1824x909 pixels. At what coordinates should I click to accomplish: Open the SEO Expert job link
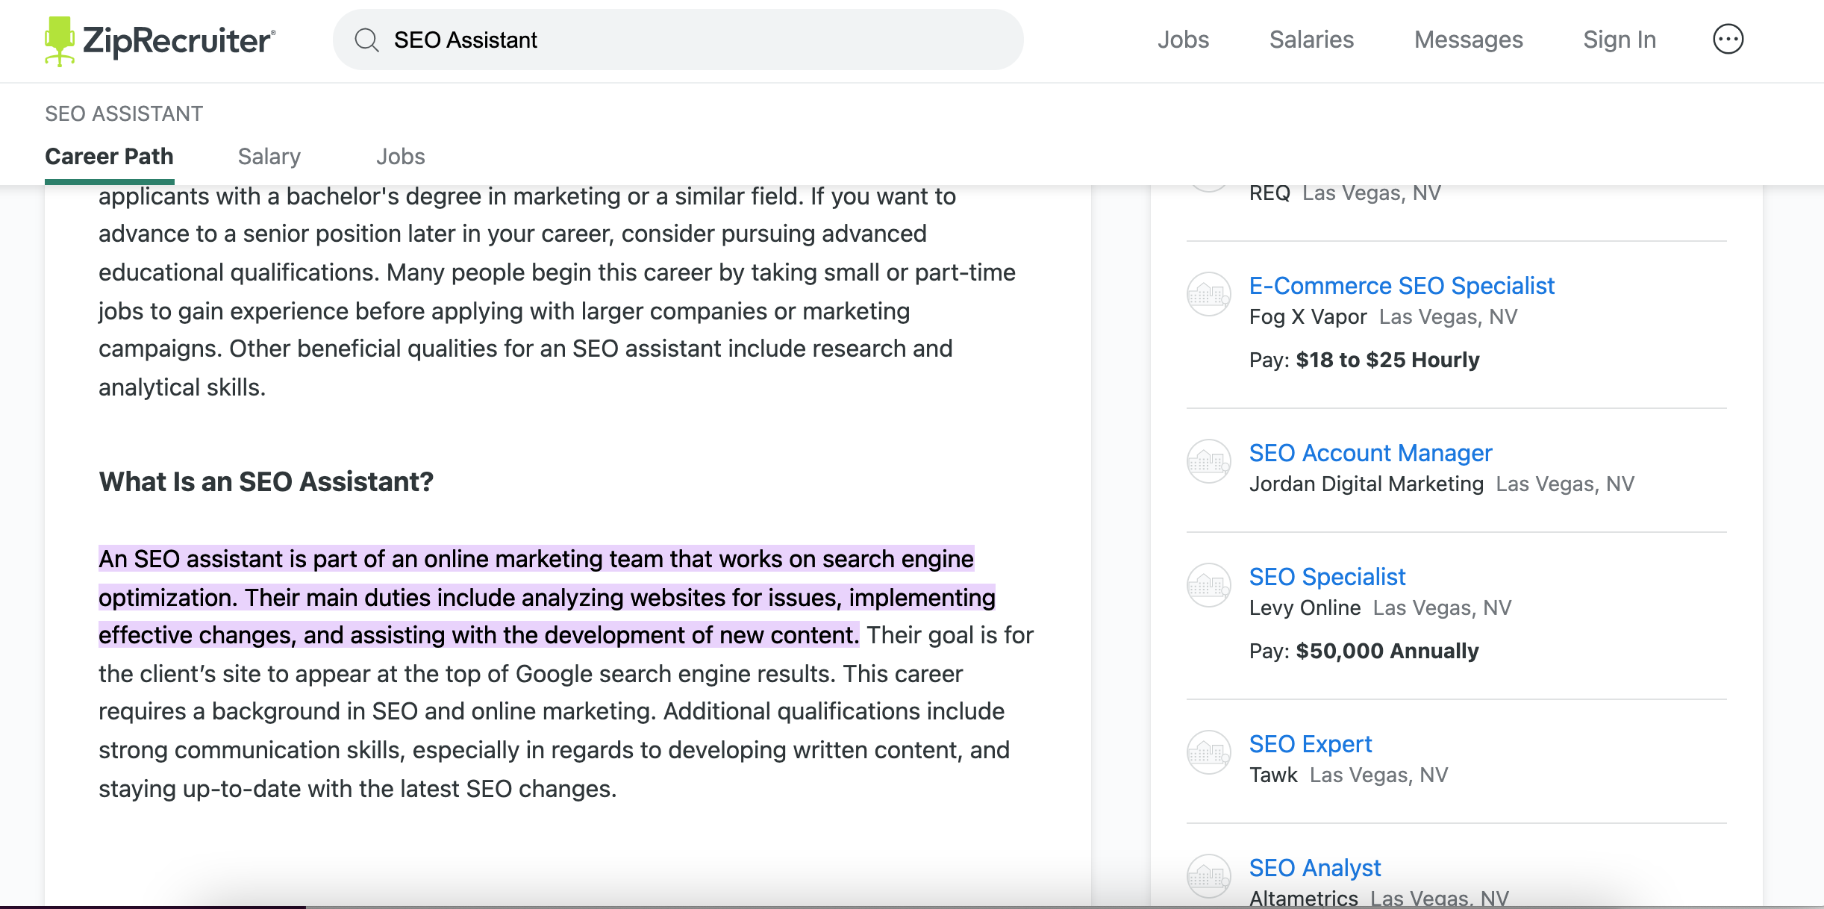pos(1310,744)
